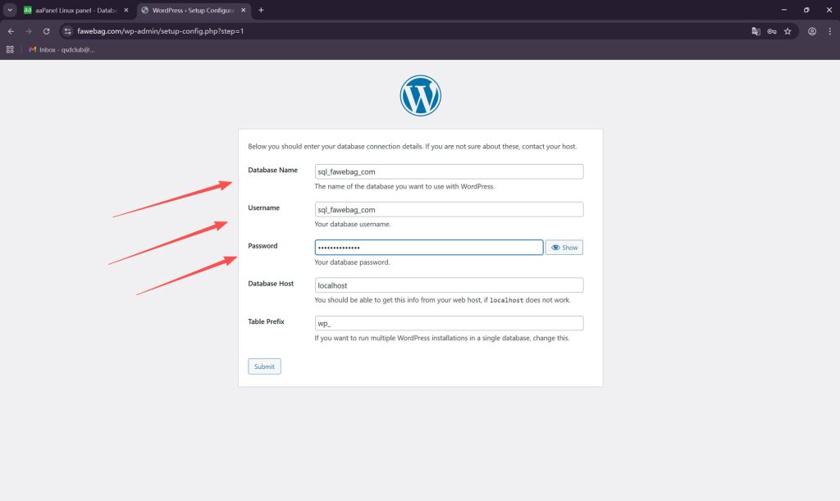Open the Chrome profile icon
The height and width of the screenshot is (501, 840).
click(812, 31)
